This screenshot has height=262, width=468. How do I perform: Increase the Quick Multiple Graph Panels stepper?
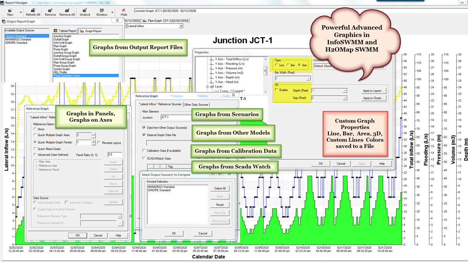(93, 141)
